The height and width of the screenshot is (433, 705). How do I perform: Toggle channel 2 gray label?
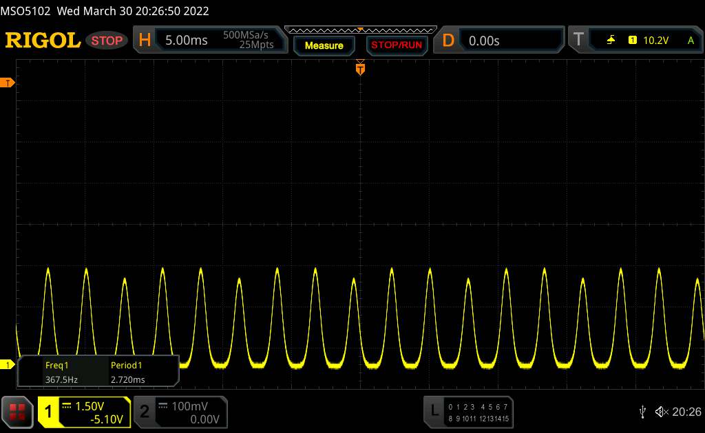coord(145,412)
